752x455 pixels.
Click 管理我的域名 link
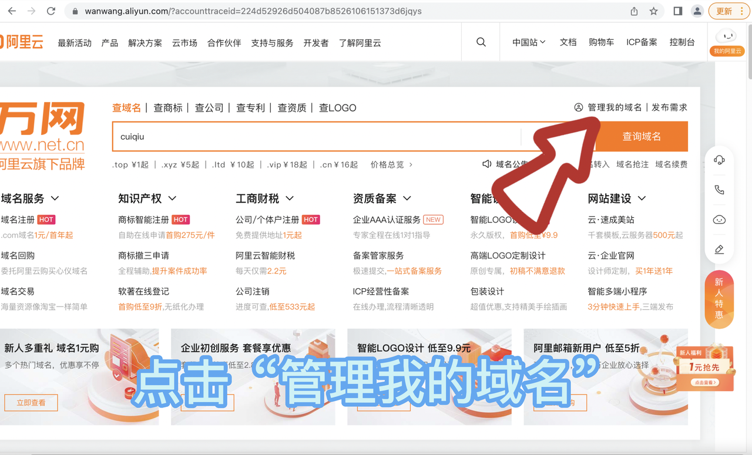[615, 107]
